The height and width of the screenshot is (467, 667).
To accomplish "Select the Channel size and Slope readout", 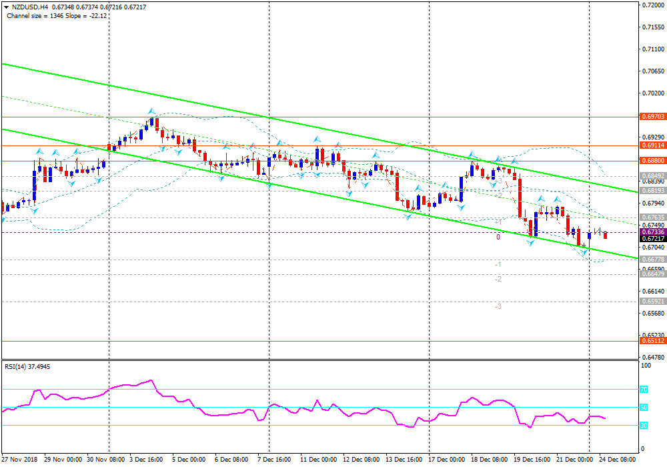I will click(57, 16).
